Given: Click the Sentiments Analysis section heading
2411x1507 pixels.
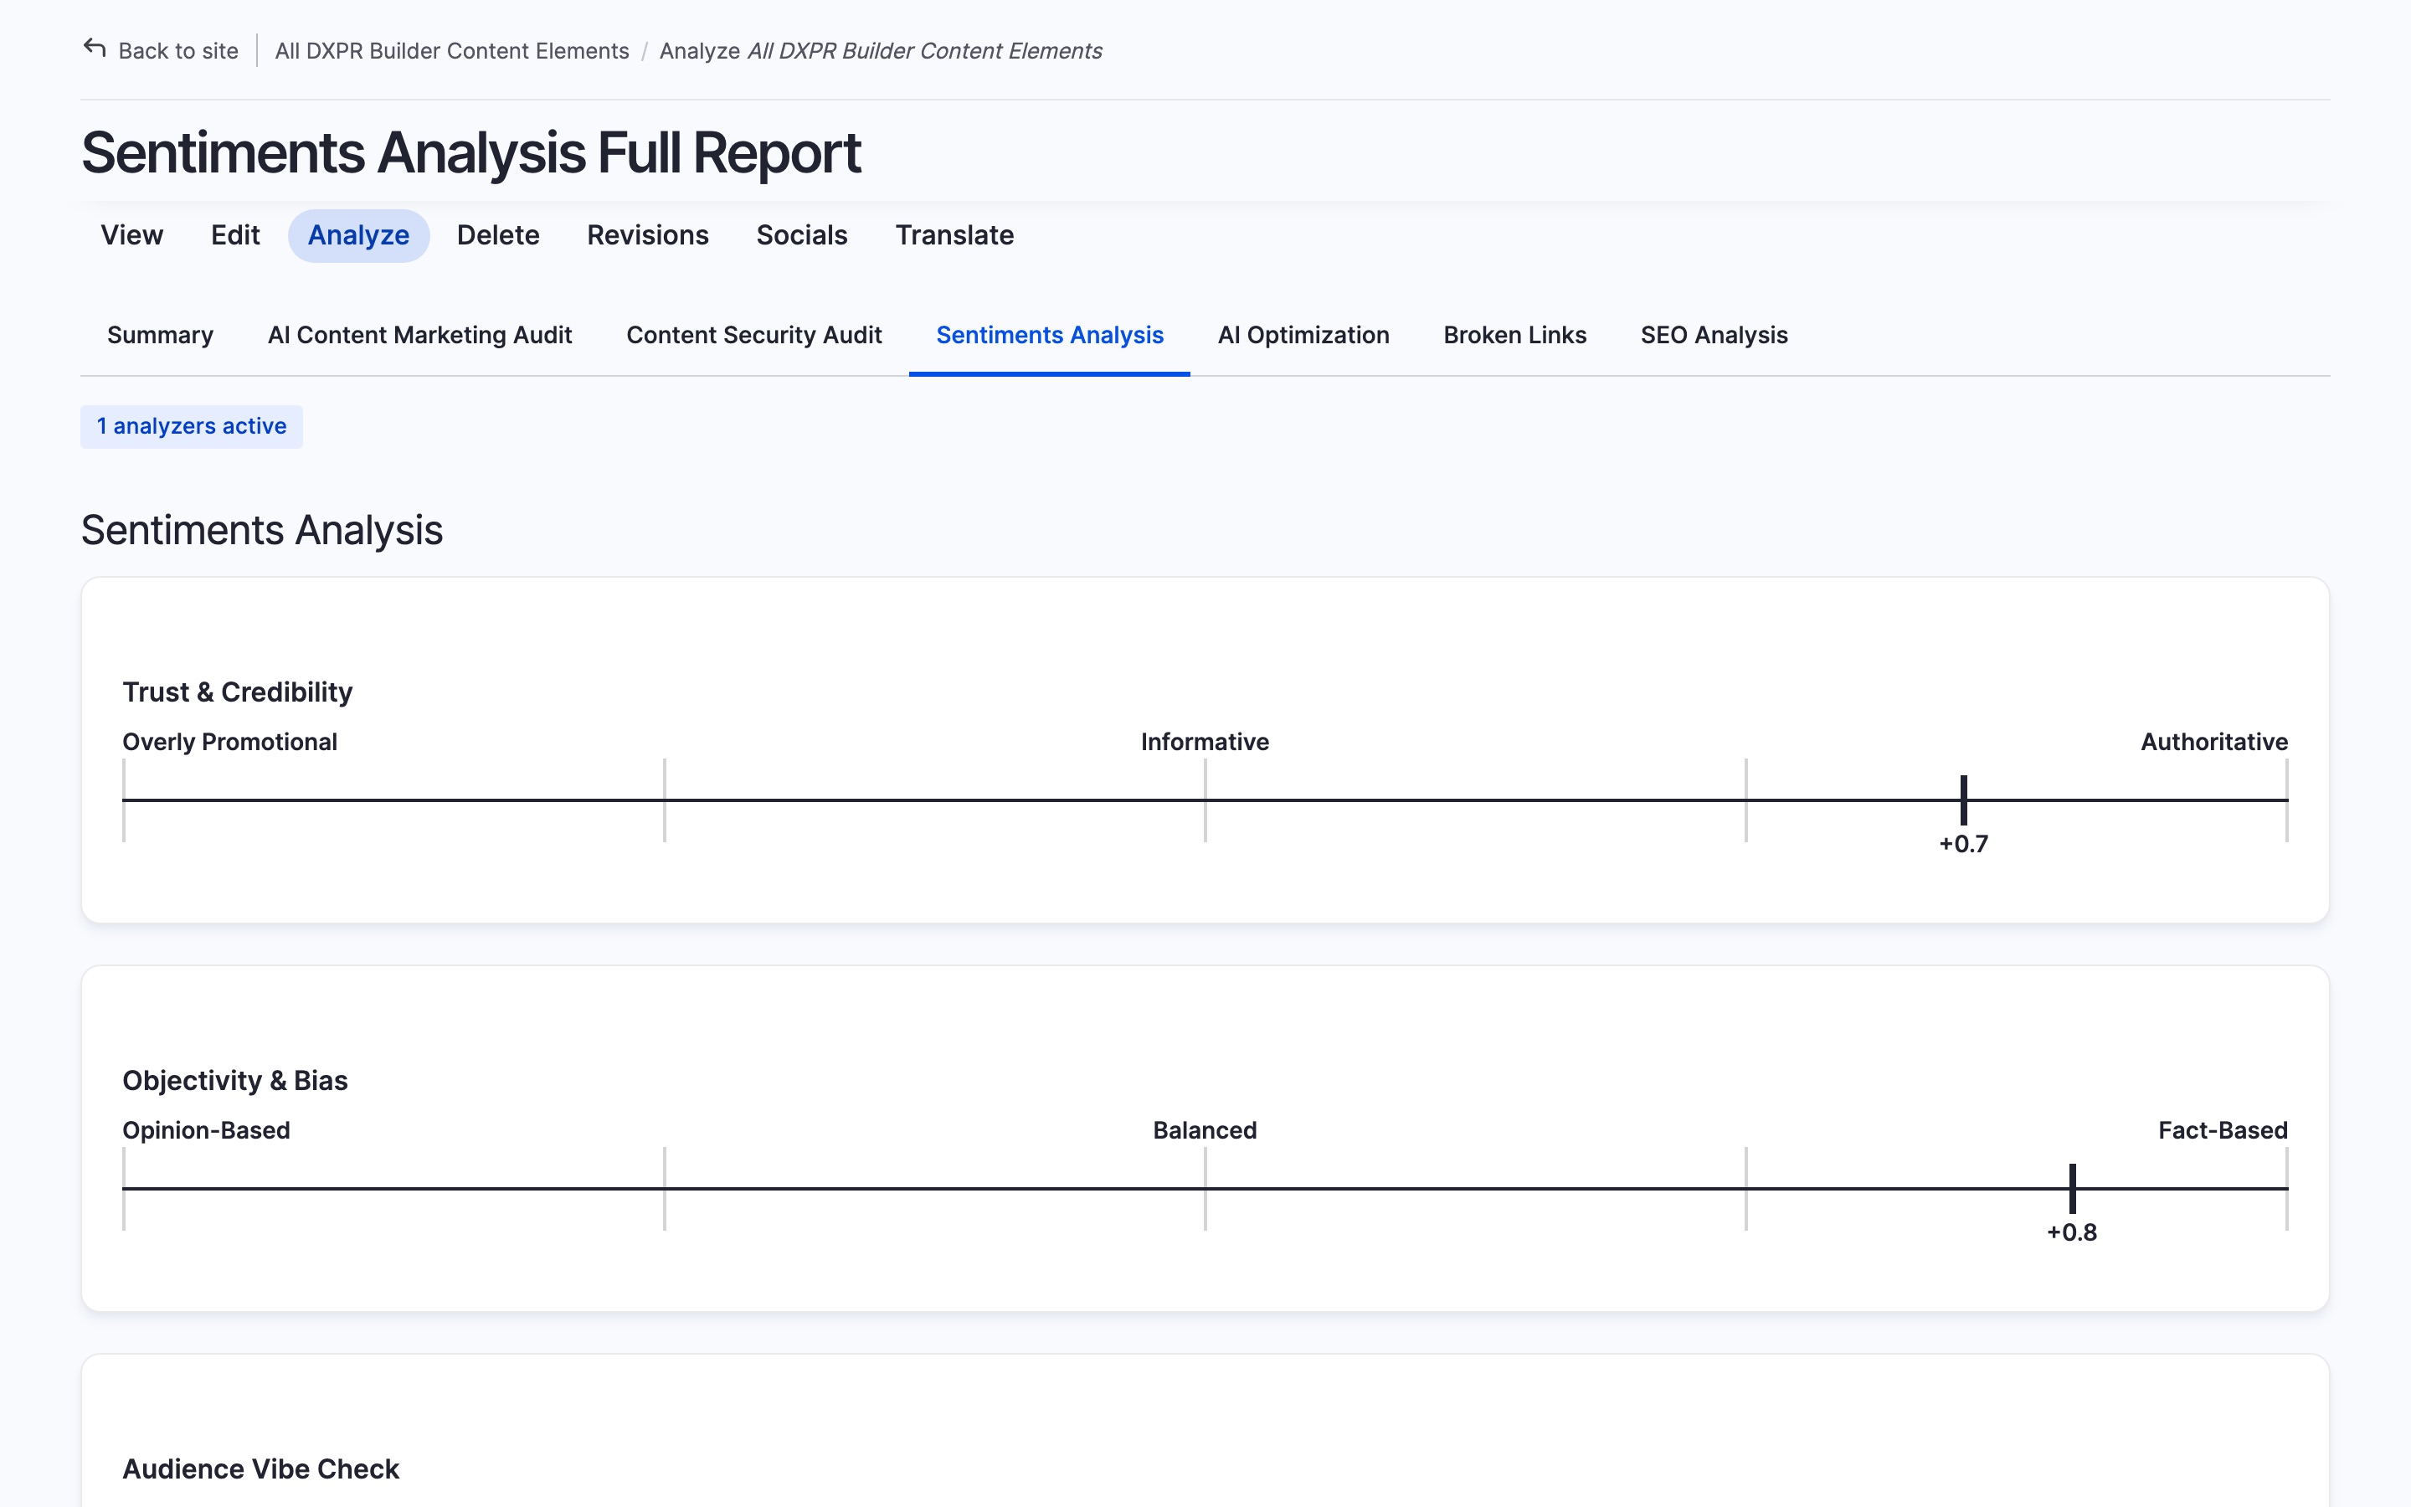Looking at the screenshot, I should click(x=262, y=530).
